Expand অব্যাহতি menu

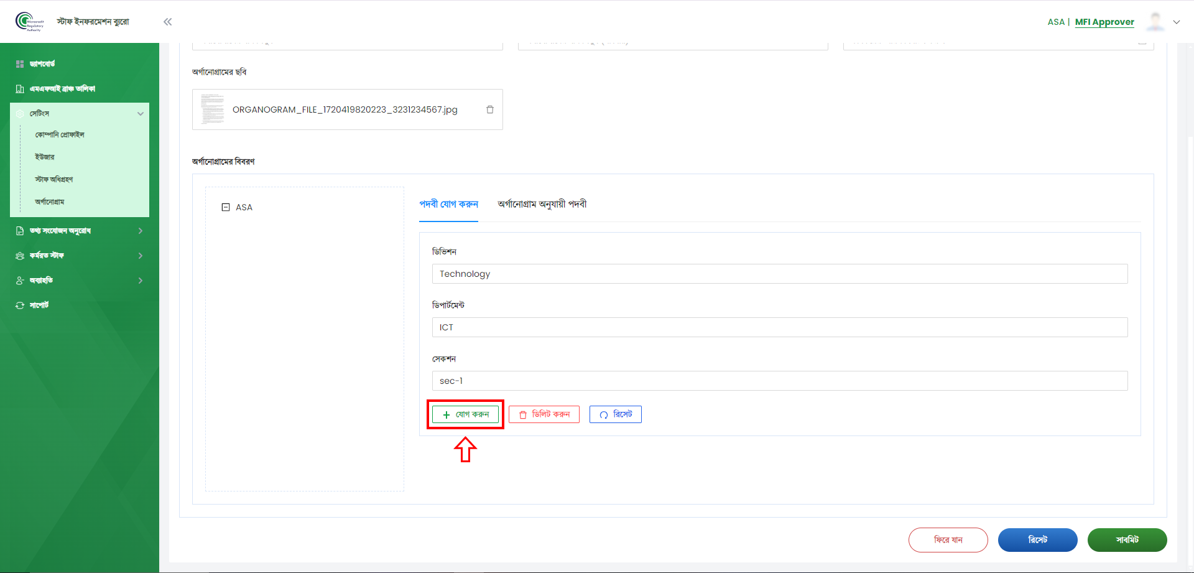point(80,281)
